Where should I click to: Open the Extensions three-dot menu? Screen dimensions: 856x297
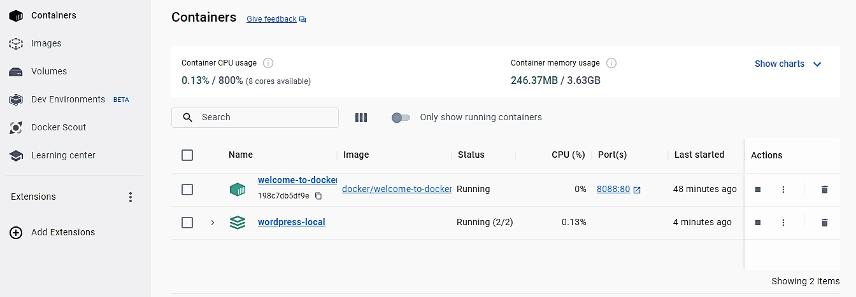coord(131,197)
